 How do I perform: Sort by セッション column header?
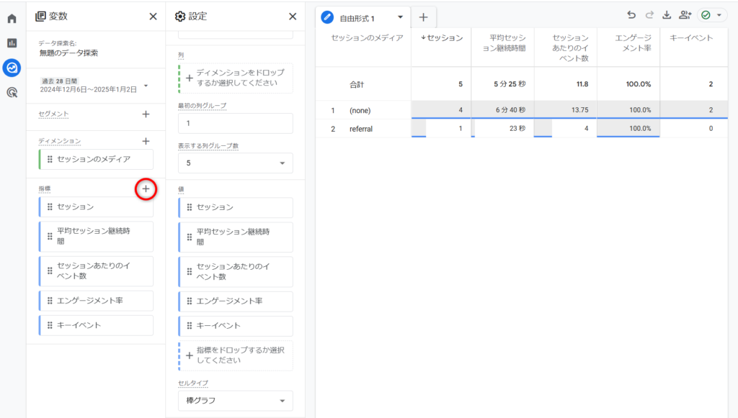[x=441, y=38]
